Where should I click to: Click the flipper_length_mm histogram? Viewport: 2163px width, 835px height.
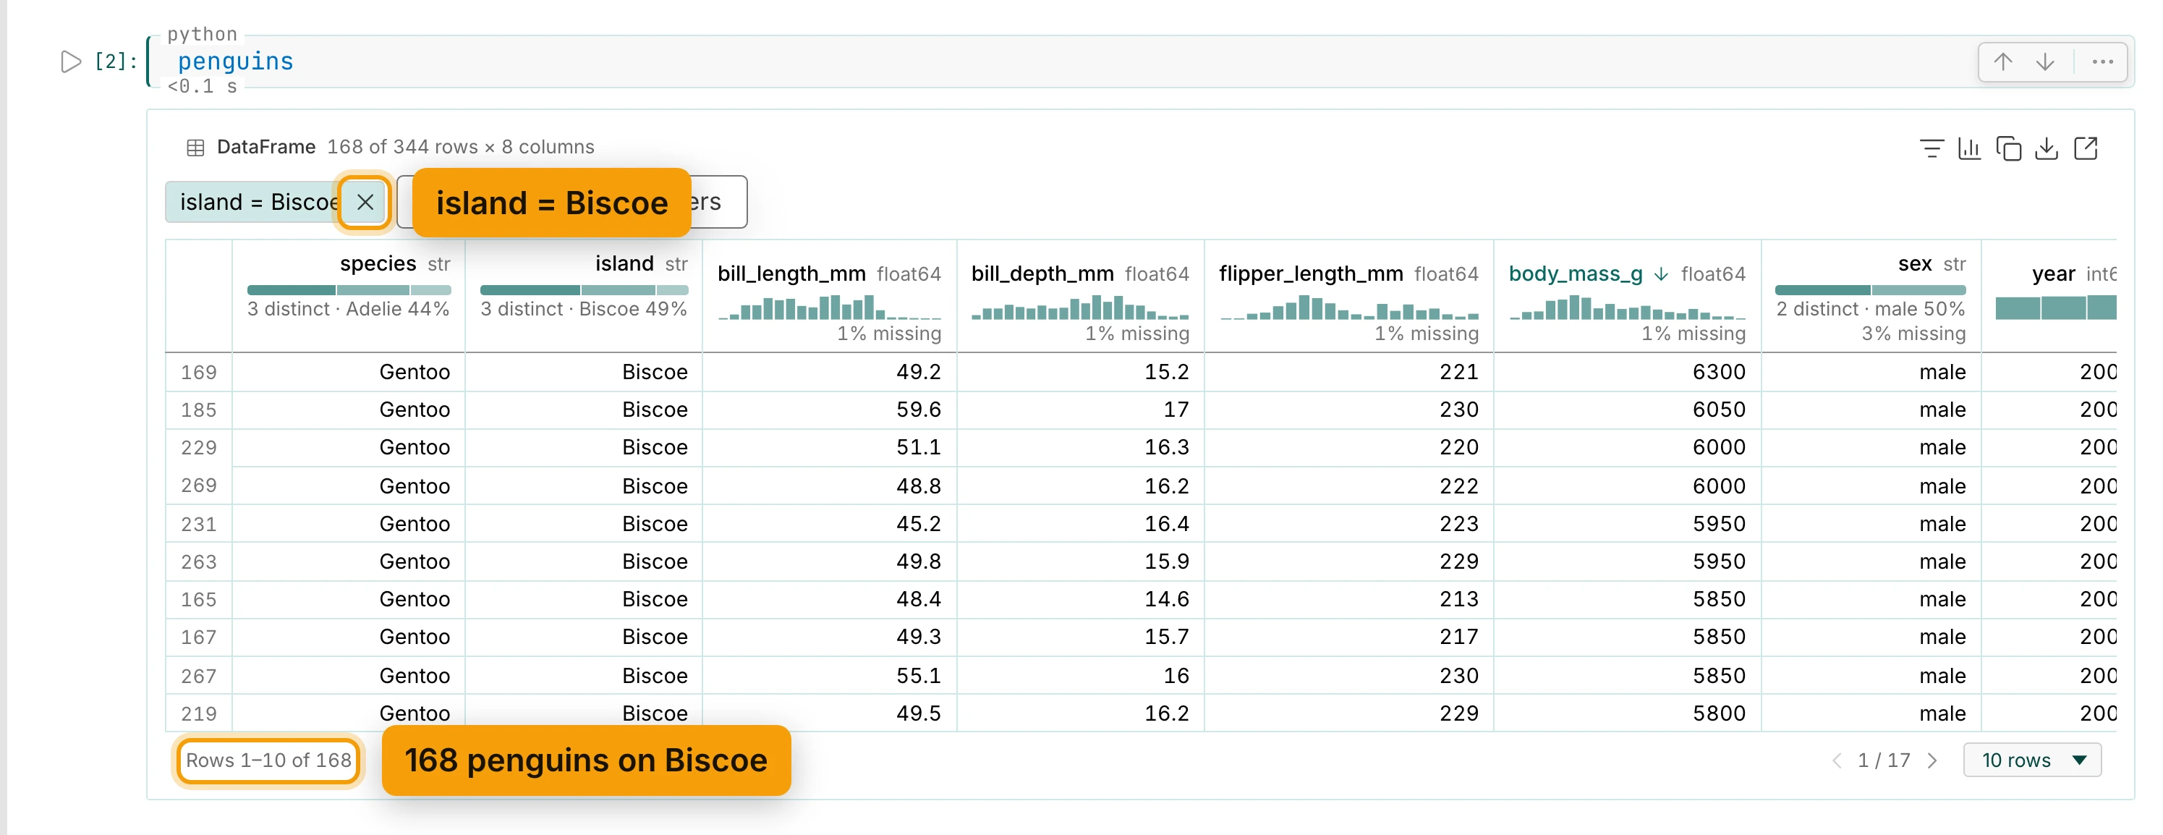tap(1349, 307)
